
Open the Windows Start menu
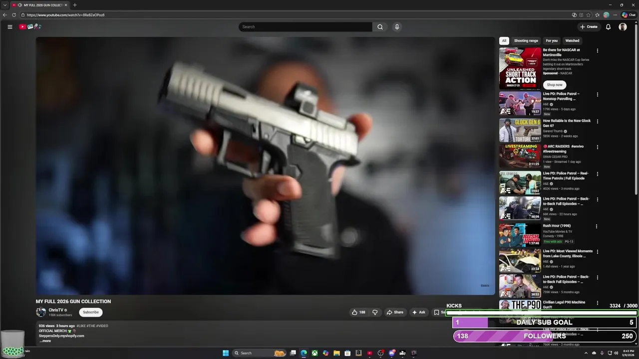(226, 353)
